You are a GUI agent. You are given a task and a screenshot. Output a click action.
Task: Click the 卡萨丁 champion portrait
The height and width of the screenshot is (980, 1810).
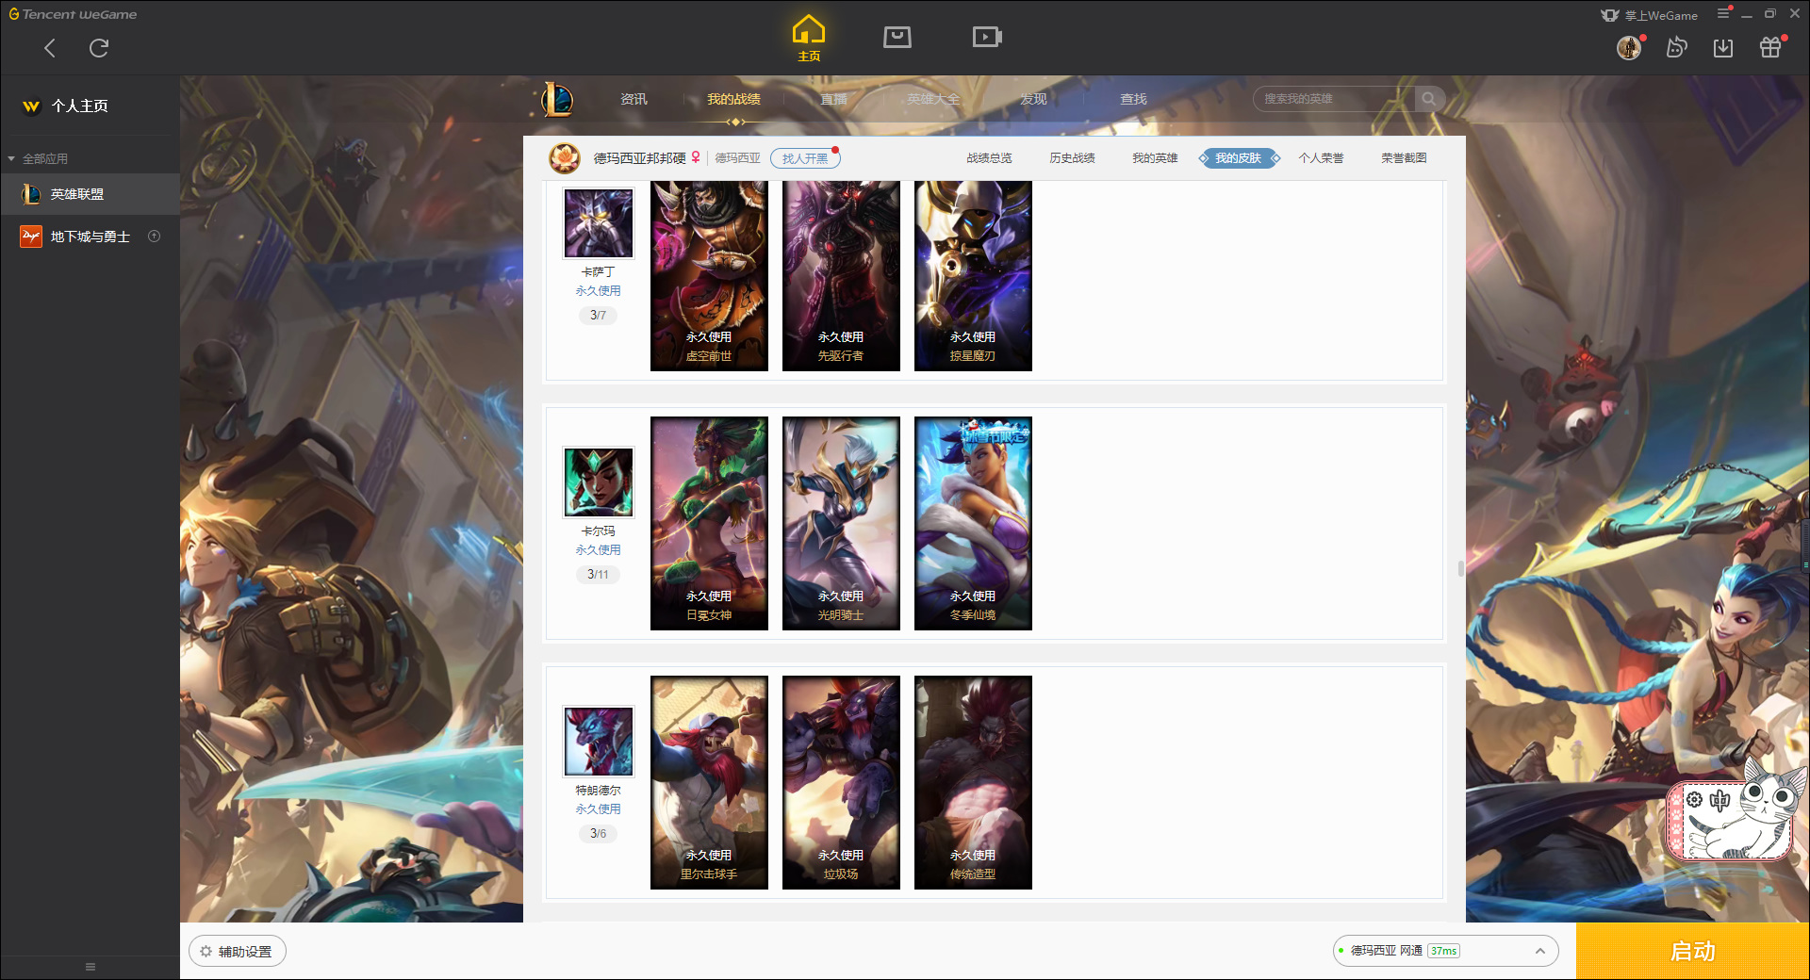point(599,222)
